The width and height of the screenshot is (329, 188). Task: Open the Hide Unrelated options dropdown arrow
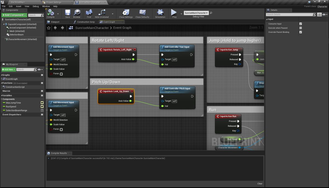click(113, 13)
